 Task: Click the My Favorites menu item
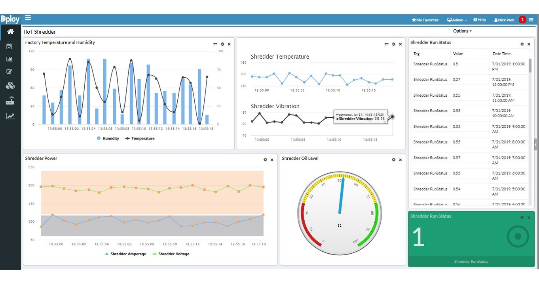(425, 19)
